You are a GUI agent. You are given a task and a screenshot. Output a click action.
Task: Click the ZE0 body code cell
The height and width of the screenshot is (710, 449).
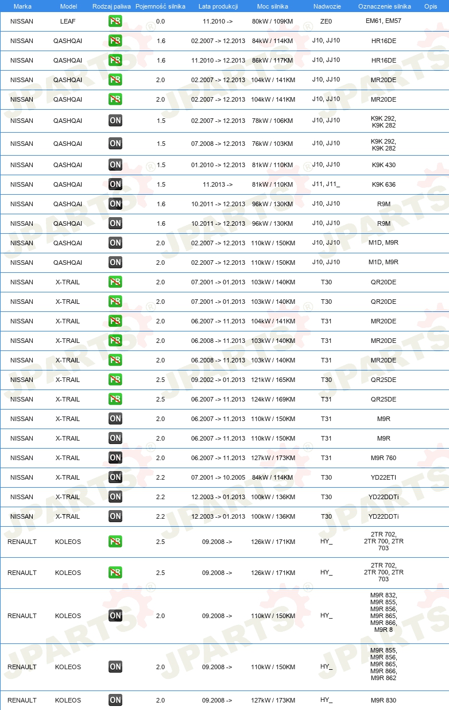tap(326, 21)
